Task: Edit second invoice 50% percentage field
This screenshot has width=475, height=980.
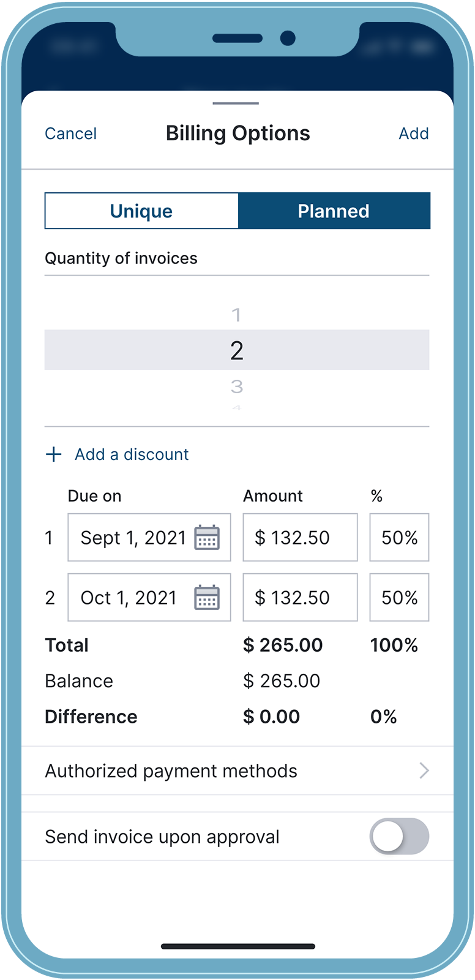Action: pyautogui.click(x=399, y=598)
